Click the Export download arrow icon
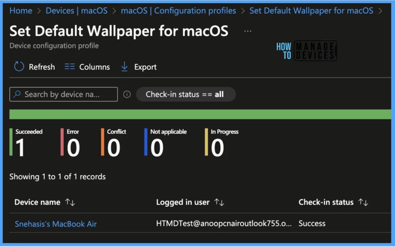395x247 pixels. 125,67
